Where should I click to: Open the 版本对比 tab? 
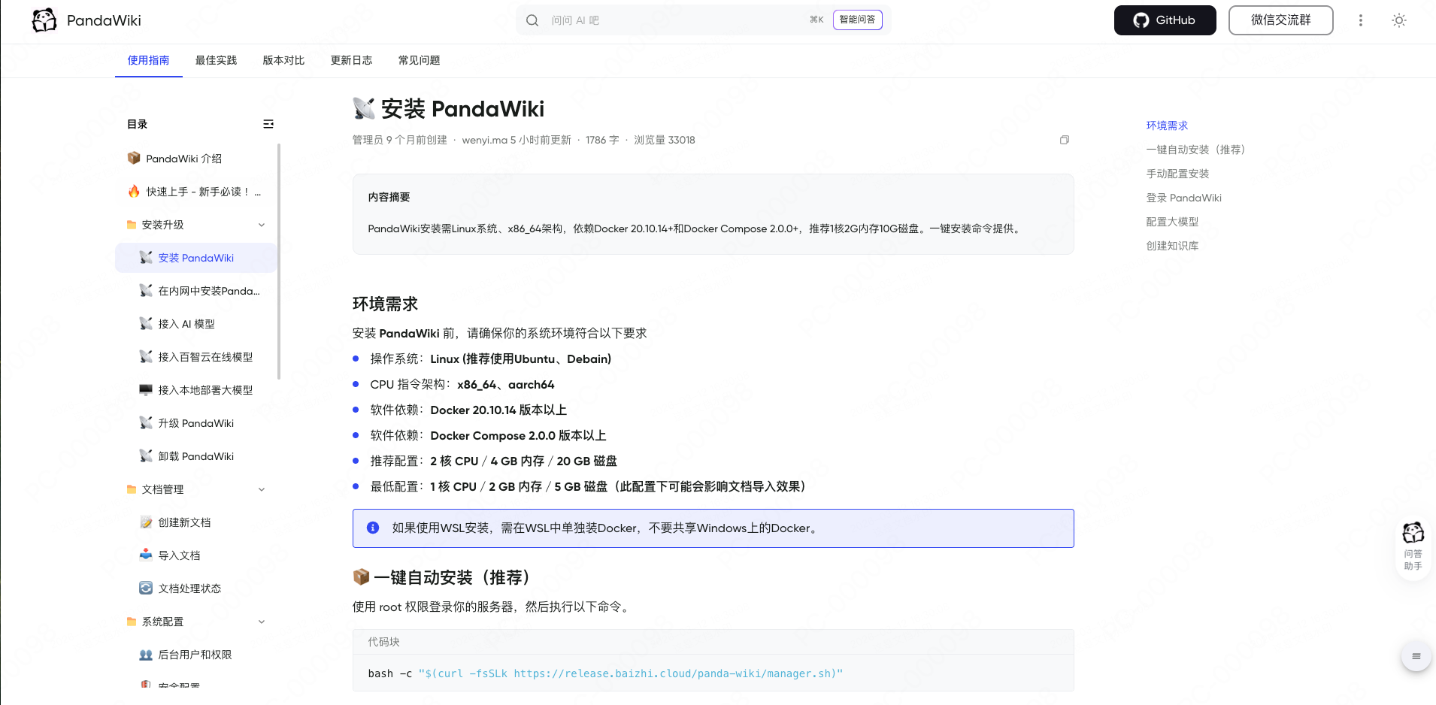click(x=283, y=60)
